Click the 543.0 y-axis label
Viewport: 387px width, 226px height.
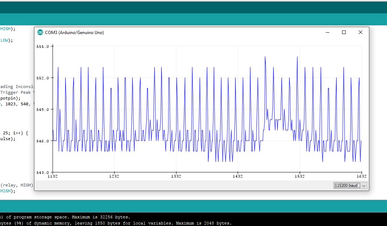coord(42,172)
